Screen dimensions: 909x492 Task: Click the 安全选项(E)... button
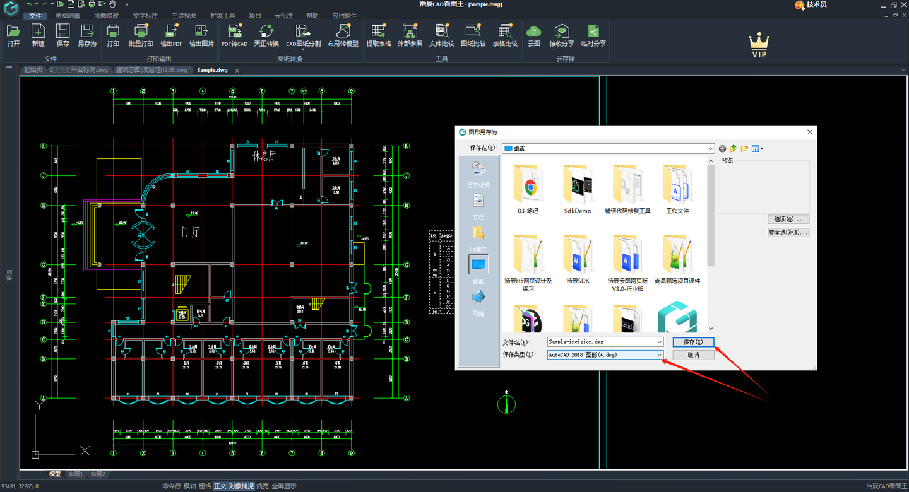tap(788, 233)
